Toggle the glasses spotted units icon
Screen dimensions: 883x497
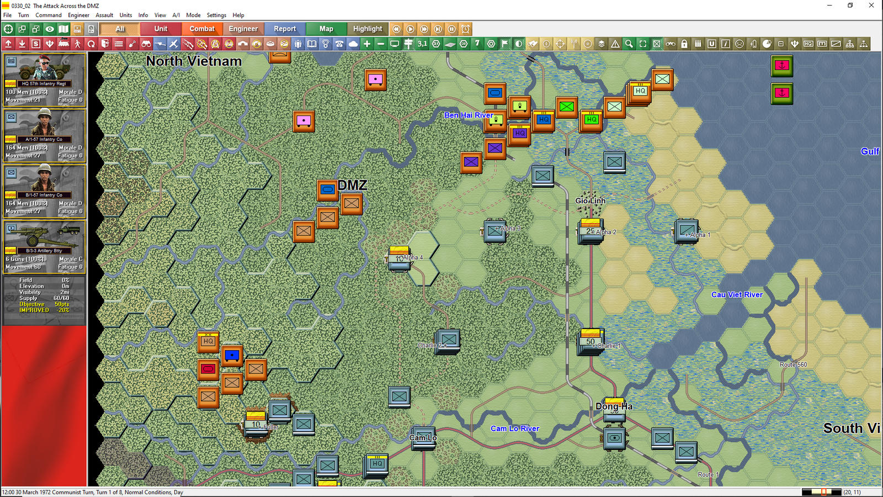pos(671,44)
